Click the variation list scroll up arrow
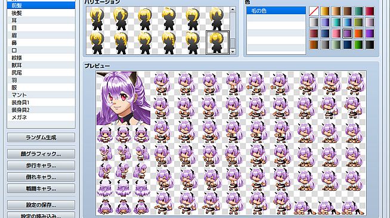Viewport: 390px width, 218px height. click(233, 10)
